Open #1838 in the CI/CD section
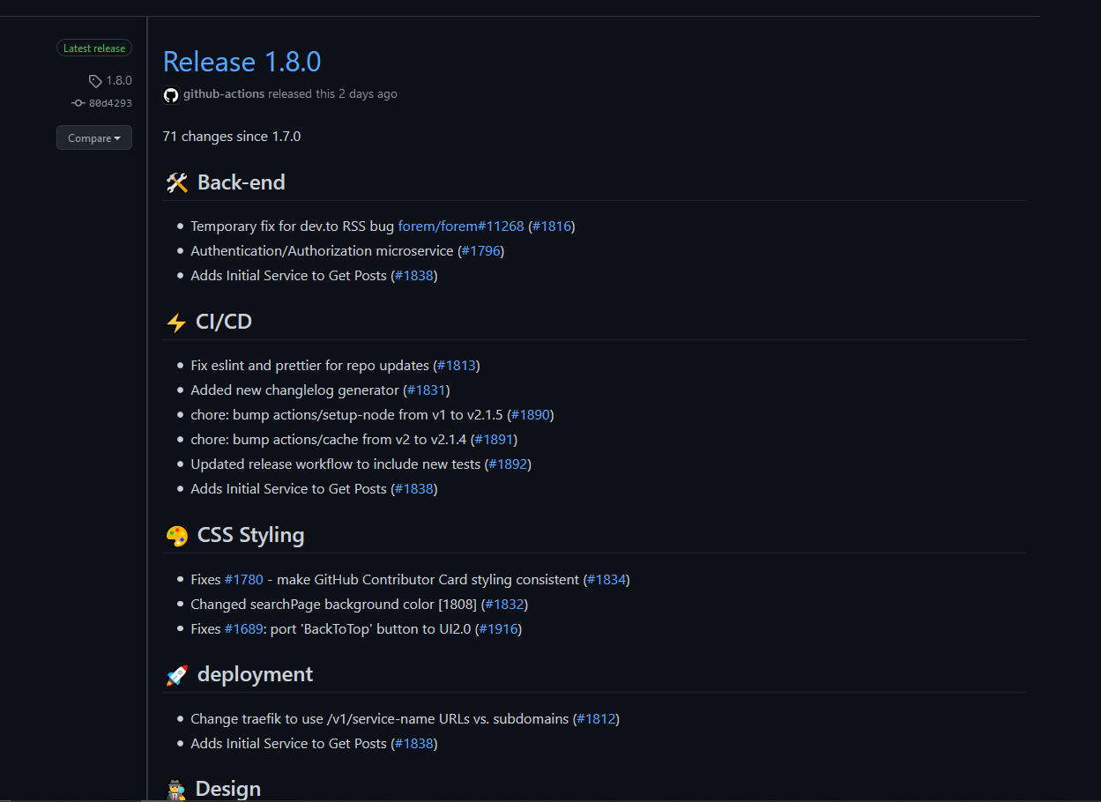This screenshot has width=1101, height=802. tap(414, 489)
